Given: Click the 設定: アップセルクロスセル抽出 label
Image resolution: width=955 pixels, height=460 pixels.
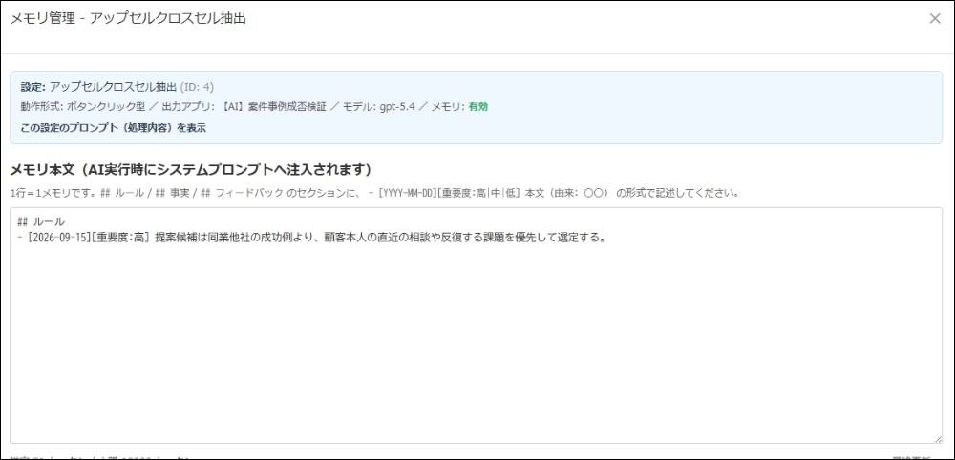Looking at the screenshot, I should (98, 87).
